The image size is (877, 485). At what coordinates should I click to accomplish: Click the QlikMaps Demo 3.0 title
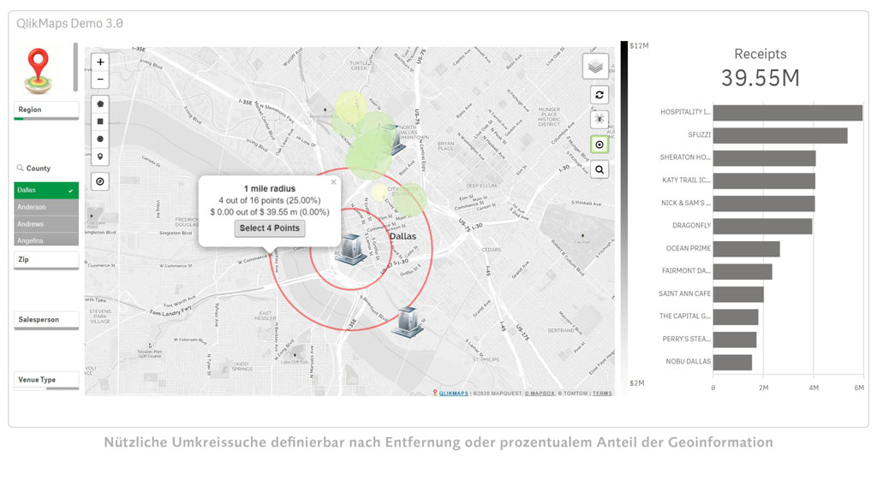click(70, 23)
